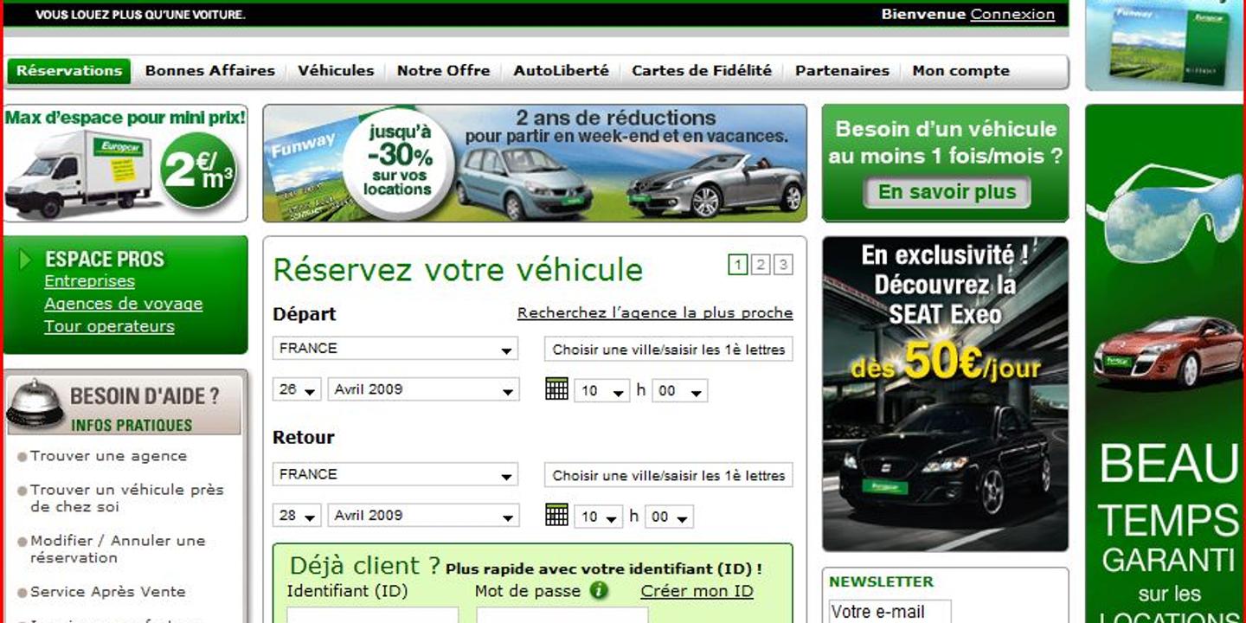
Task: Select the Bonnes Affaires tab
Action: click(x=209, y=70)
